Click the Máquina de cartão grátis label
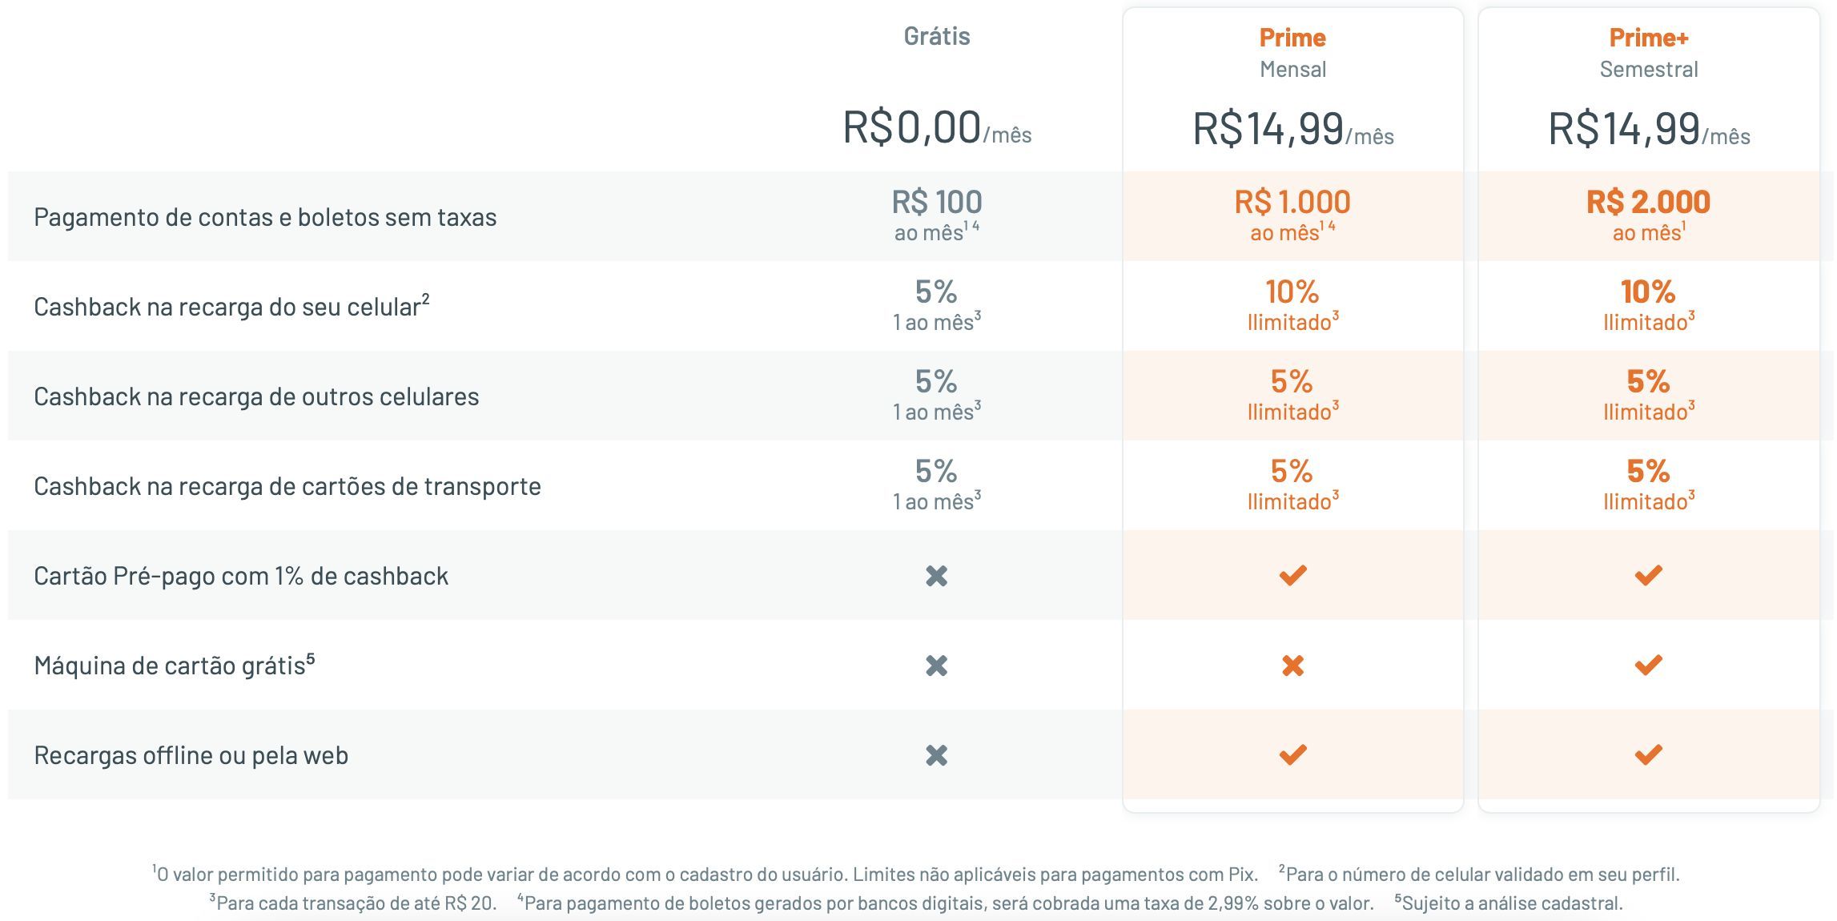The height and width of the screenshot is (921, 1837). (175, 665)
